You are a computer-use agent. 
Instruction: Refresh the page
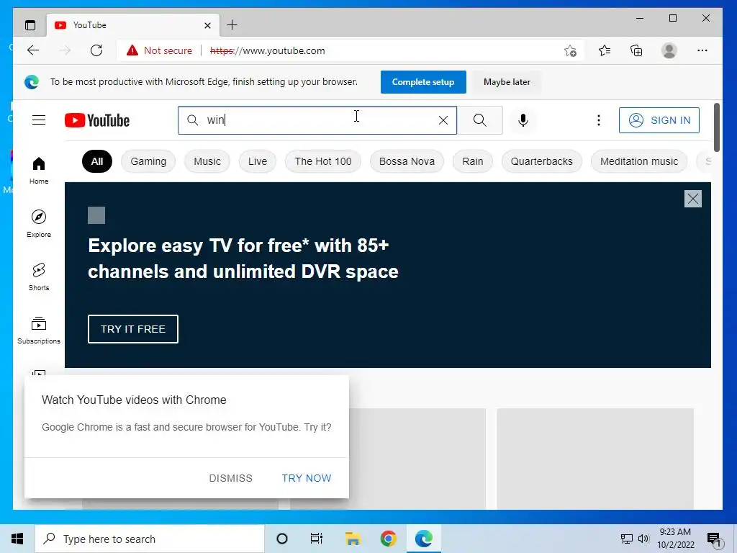click(96, 50)
